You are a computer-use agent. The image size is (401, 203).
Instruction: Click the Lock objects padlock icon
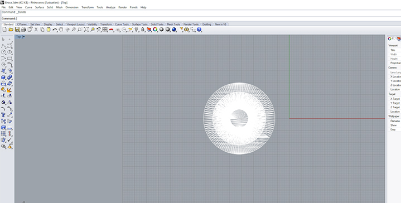(x=143, y=30)
